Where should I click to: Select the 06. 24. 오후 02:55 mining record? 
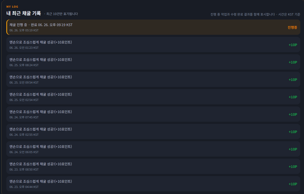coord(153,132)
